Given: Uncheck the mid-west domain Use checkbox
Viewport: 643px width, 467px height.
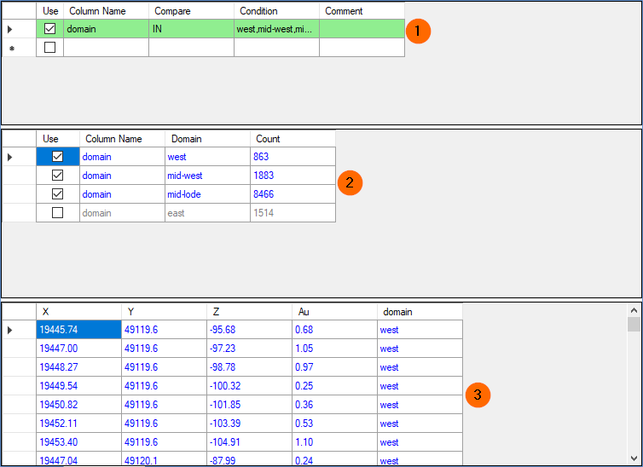Looking at the screenshot, I should (58, 176).
